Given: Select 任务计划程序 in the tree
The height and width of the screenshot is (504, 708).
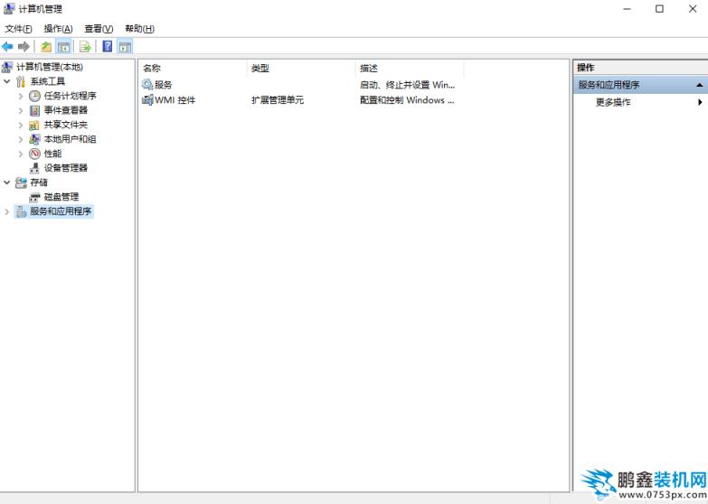Looking at the screenshot, I should [70, 96].
